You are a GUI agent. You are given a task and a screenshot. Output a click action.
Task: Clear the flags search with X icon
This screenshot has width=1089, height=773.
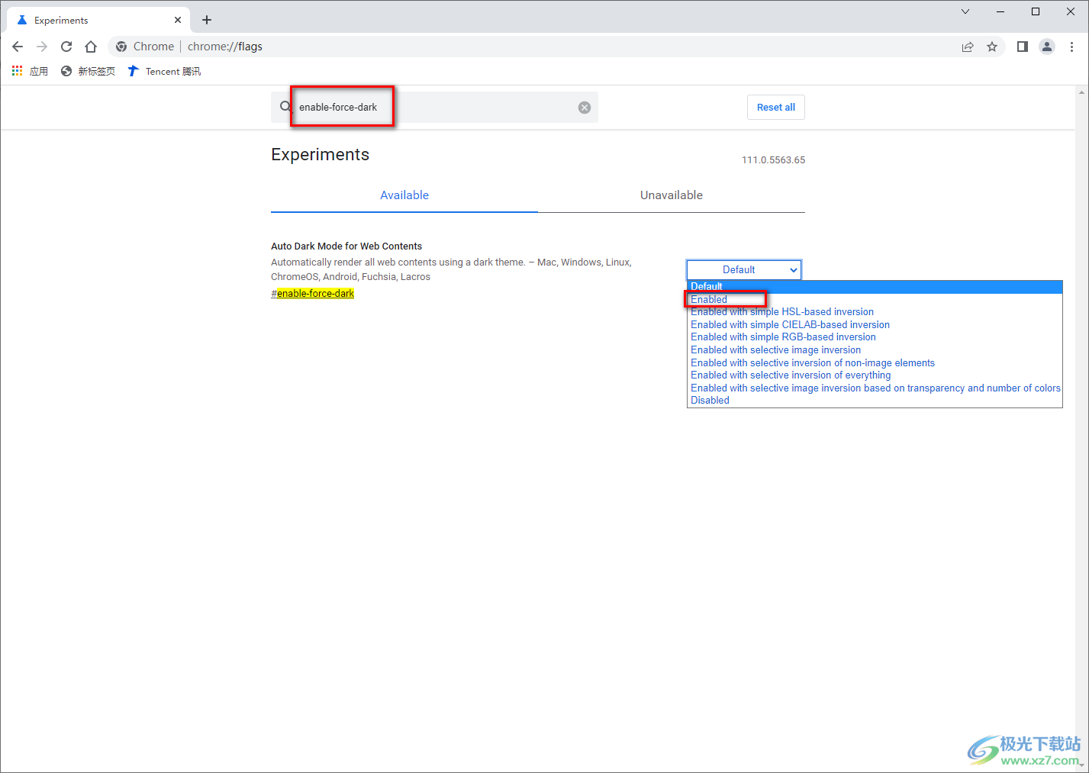click(585, 108)
